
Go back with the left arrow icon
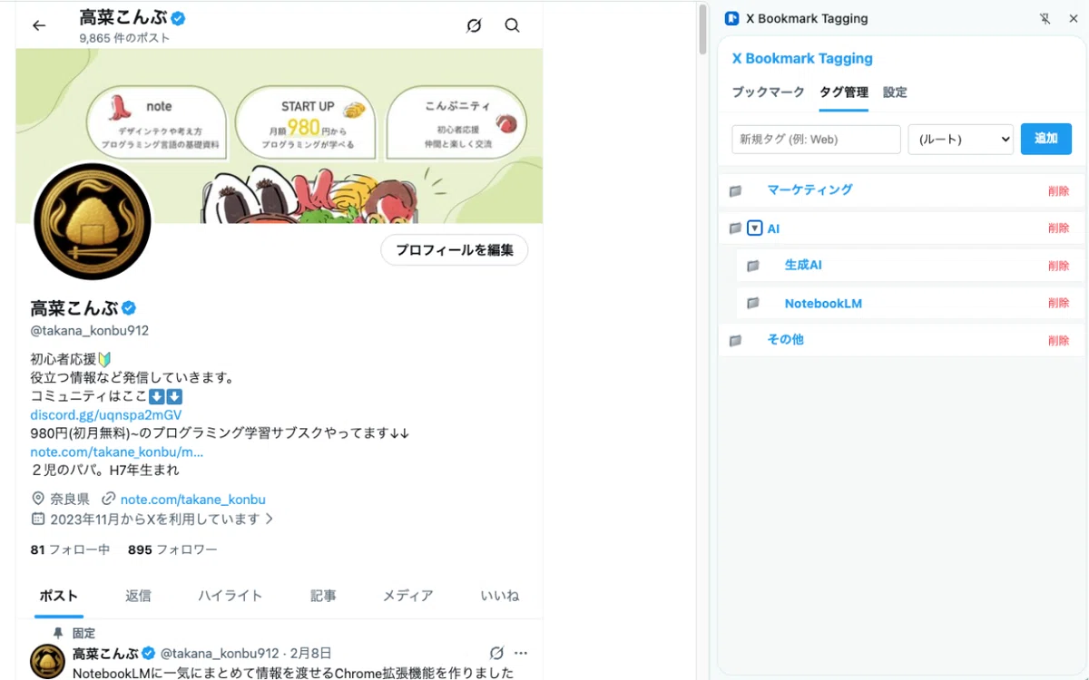pos(39,25)
